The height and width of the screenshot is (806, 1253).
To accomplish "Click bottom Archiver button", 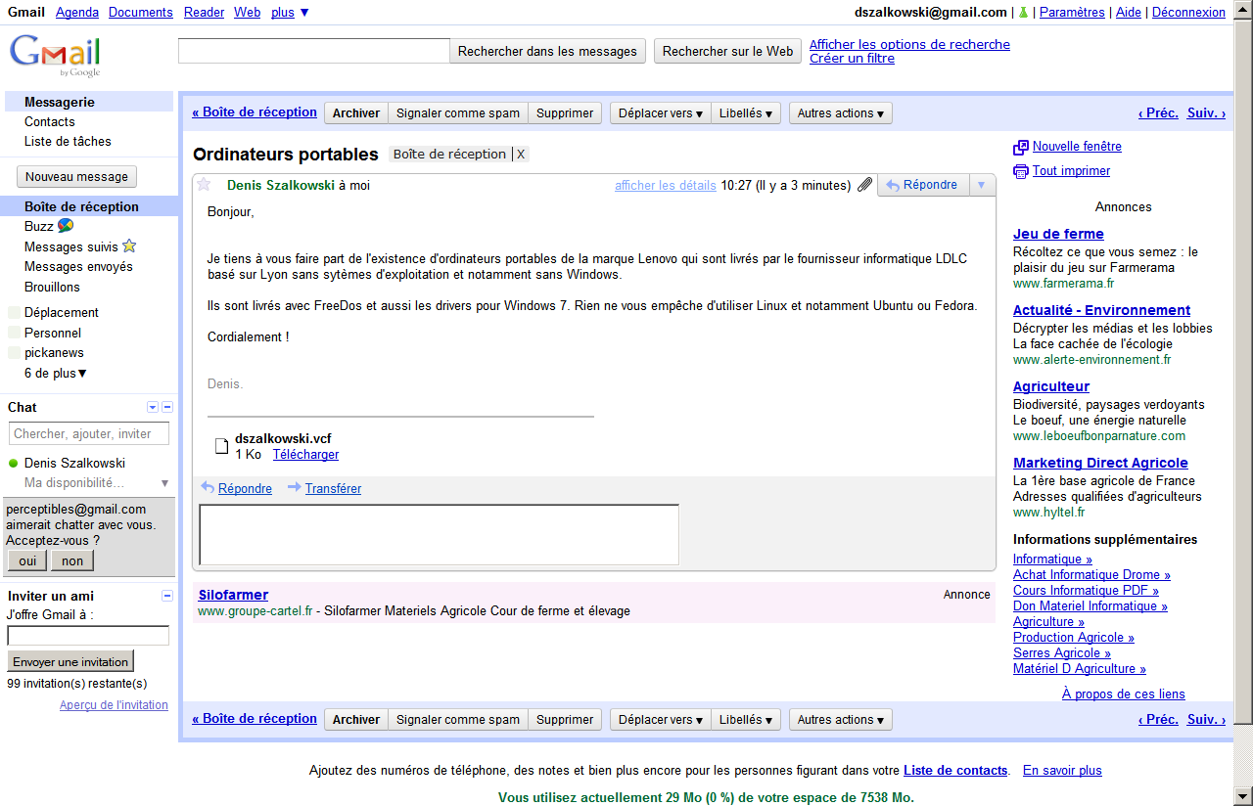I will click(356, 720).
